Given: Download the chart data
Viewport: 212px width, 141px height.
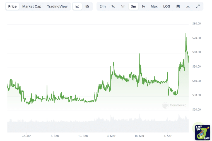Looking at the screenshot, I should [188, 6].
